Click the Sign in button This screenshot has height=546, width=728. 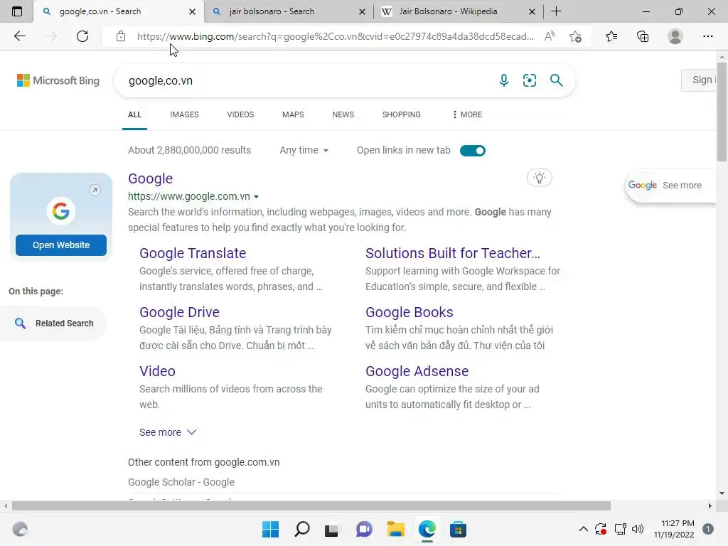pyautogui.click(x=699, y=80)
